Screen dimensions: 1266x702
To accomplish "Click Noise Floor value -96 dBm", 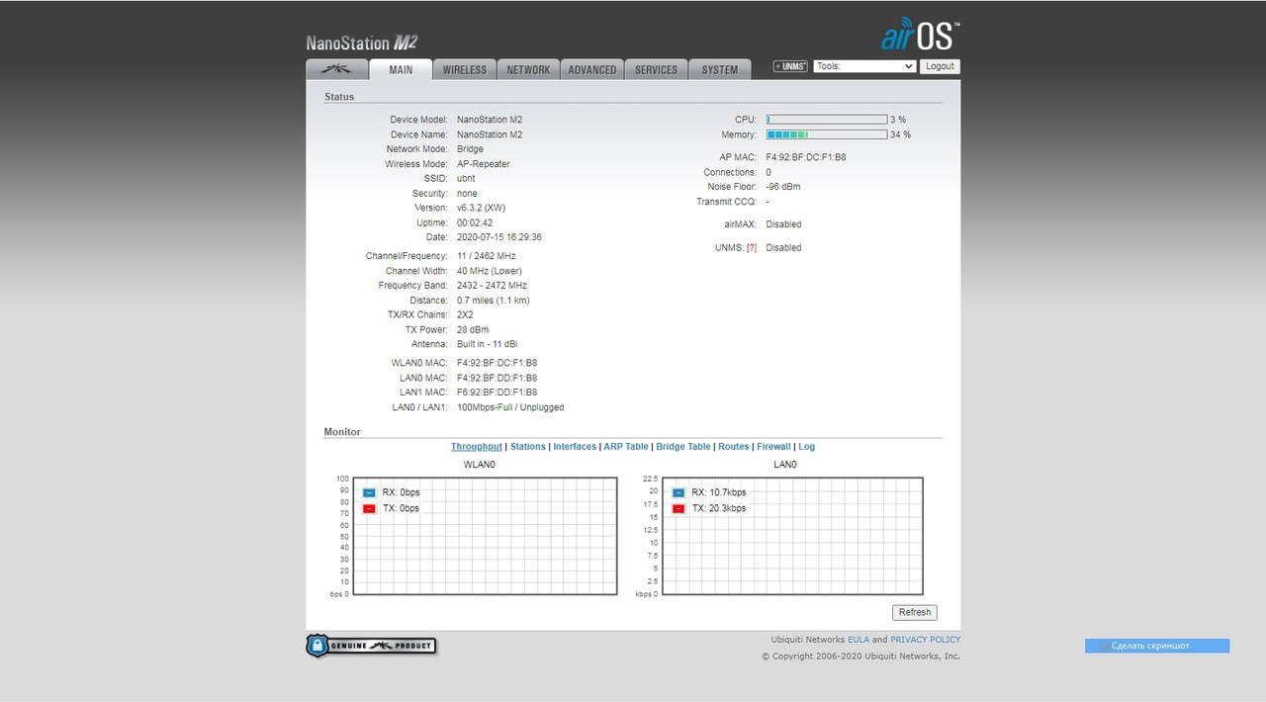I will 783,187.
